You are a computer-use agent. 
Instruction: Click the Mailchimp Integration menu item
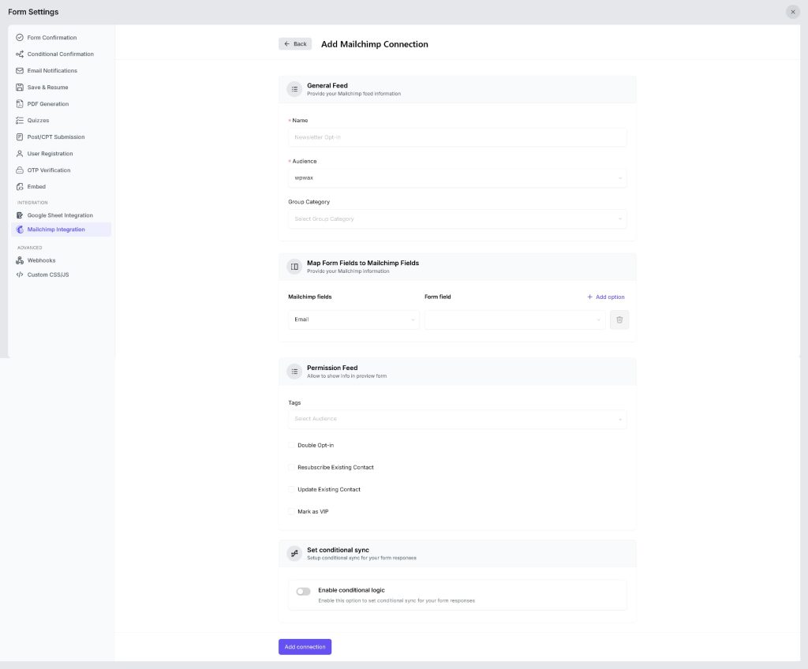[62, 230]
